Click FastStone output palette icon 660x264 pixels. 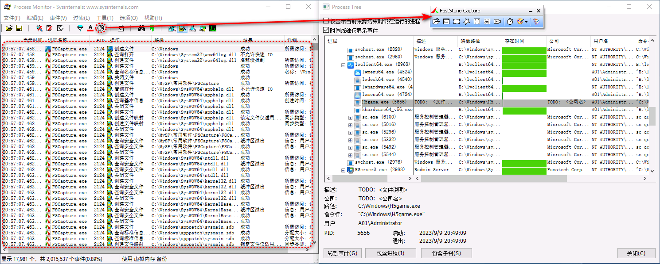pyautogui.click(x=520, y=21)
